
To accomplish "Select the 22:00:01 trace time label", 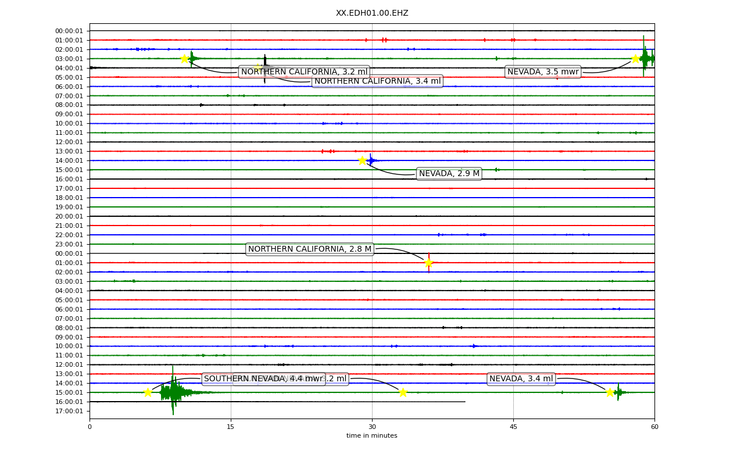I will (69, 235).
